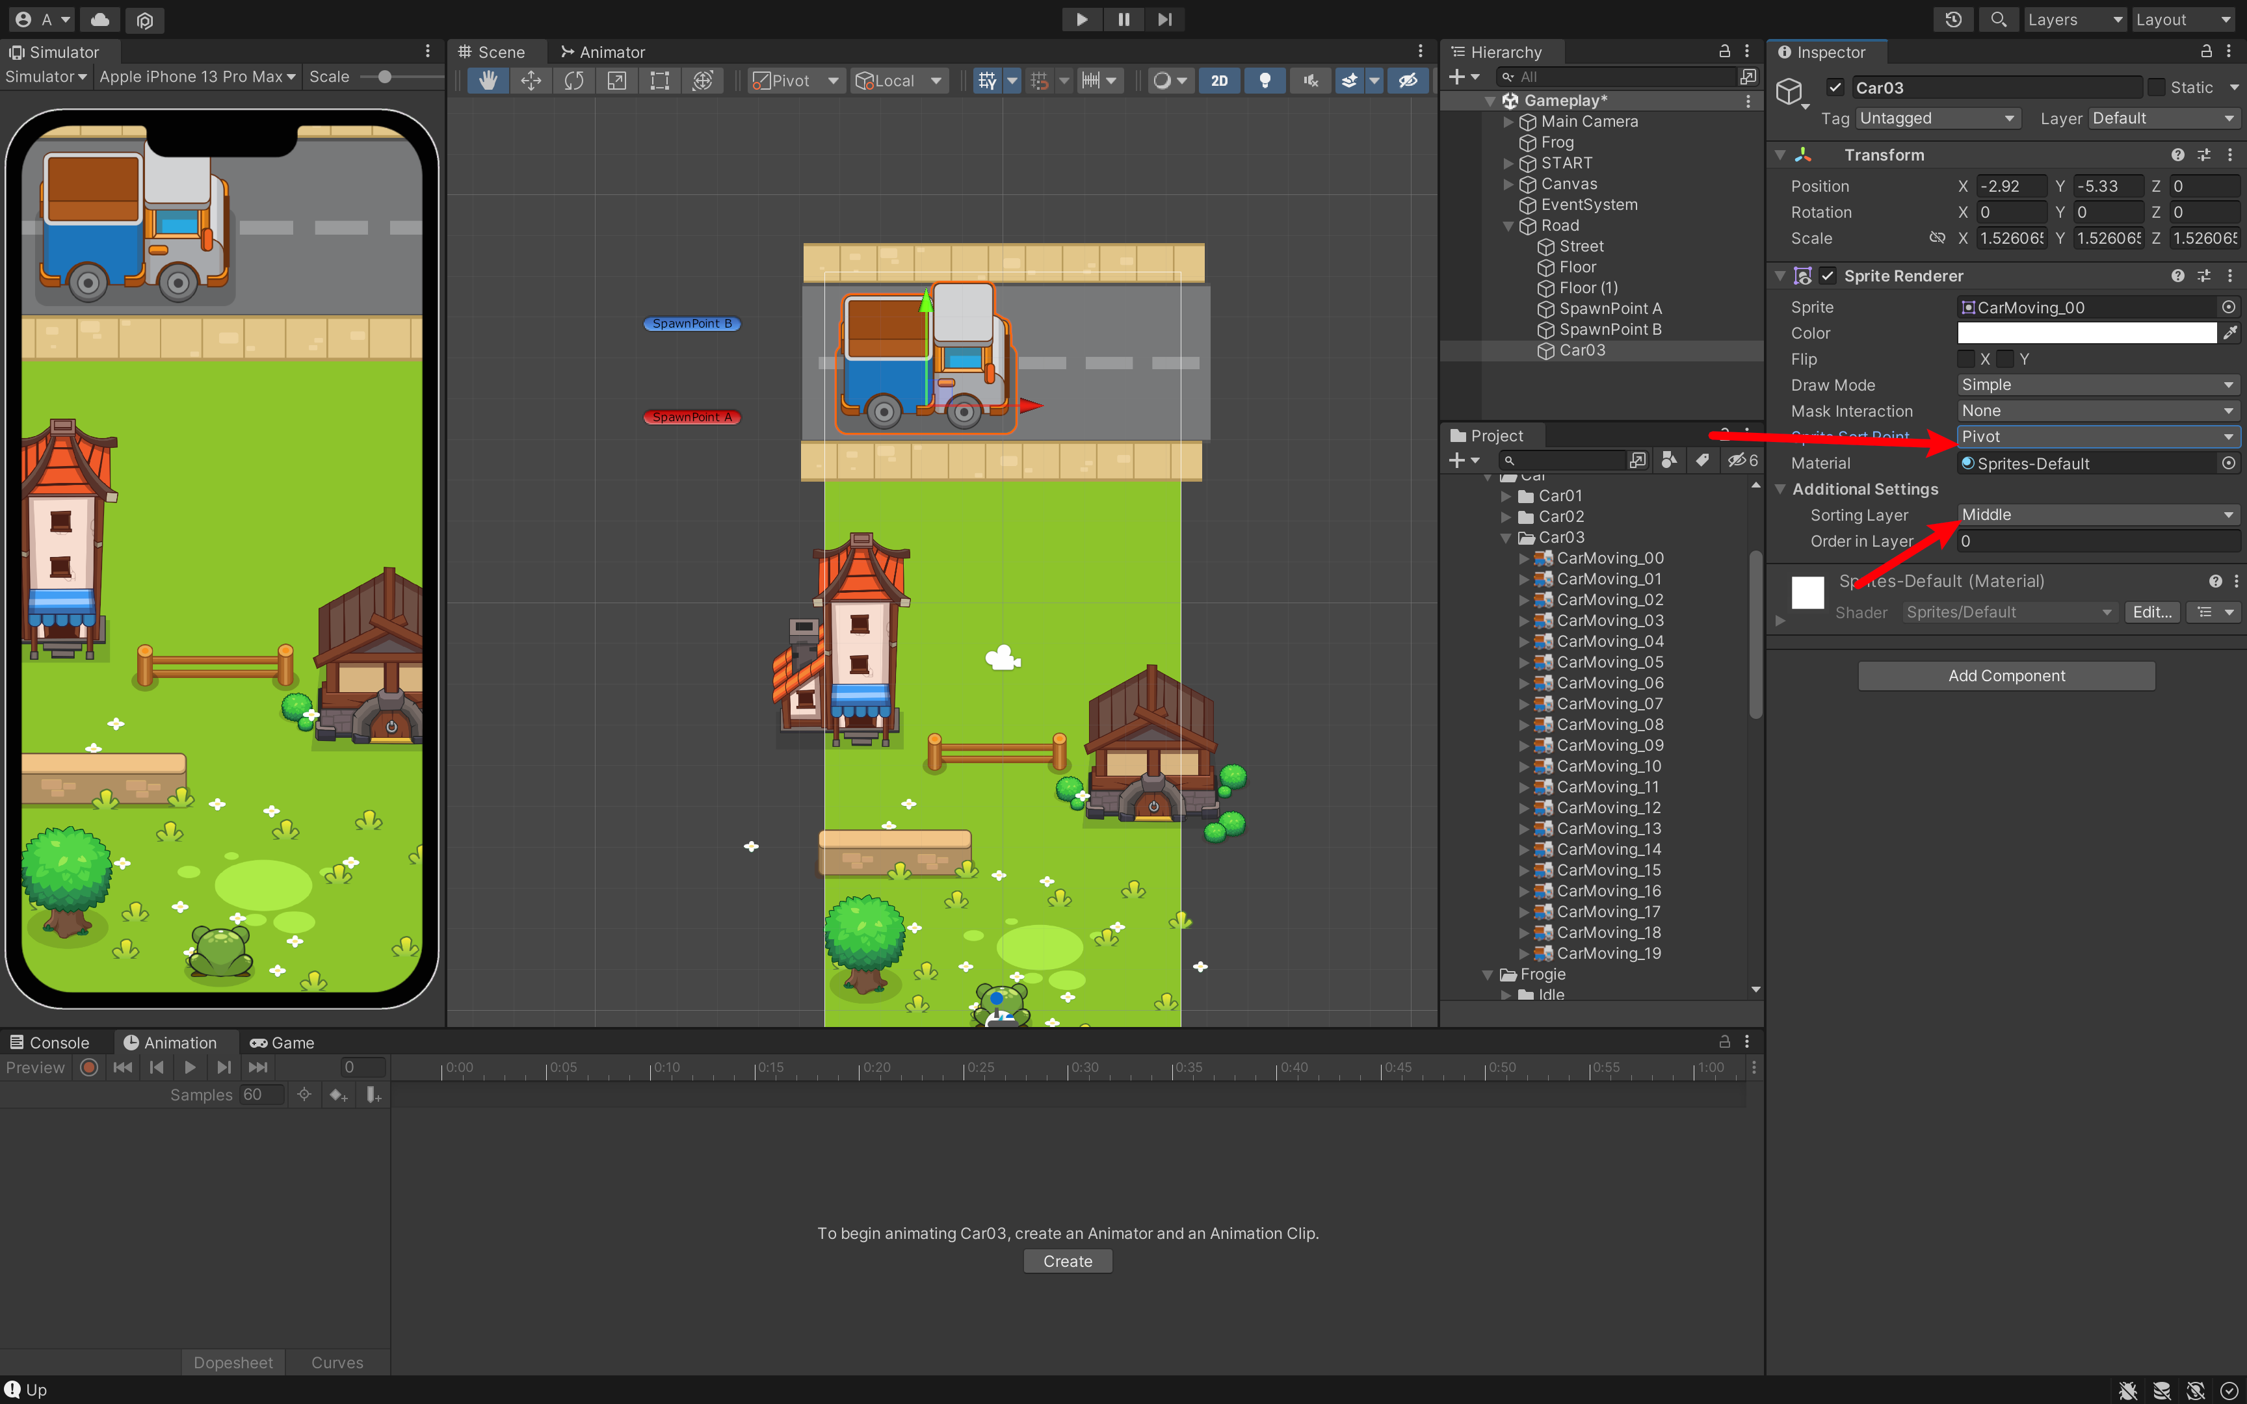Toggle scene lighting bulb icon
Viewport: 2247px width, 1404px height.
[1265, 81]
